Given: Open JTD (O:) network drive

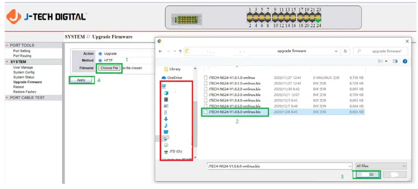Looking at the screenshot, I should 173,152.
